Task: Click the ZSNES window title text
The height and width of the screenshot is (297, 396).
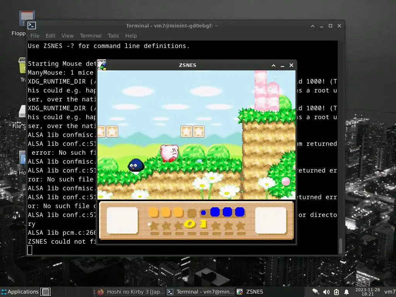Action: [188, 65]
